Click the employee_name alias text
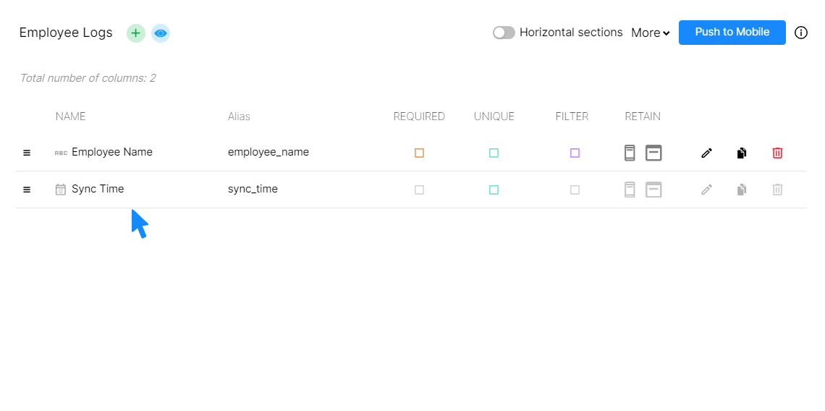This screenshot has height=411, width=825. point(268,152)
